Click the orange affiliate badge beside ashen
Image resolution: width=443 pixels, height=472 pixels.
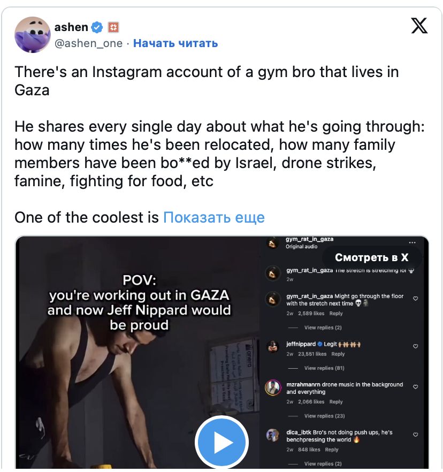coord(113,26)
